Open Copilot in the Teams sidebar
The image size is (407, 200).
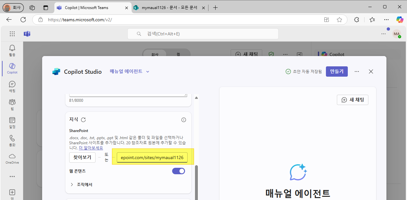click(x=12, y=68)
